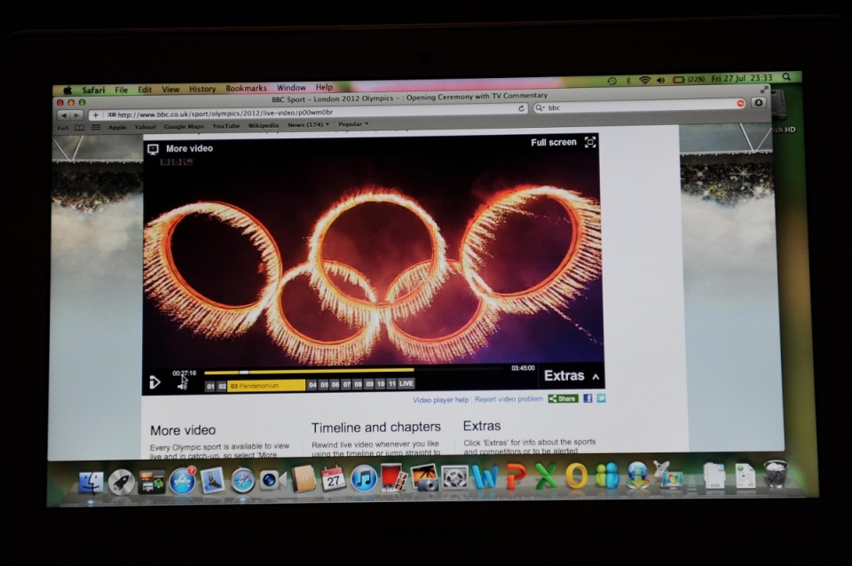The image size is (852, 566).
Task: Expand the Extras panel
Action: (572, 376)
